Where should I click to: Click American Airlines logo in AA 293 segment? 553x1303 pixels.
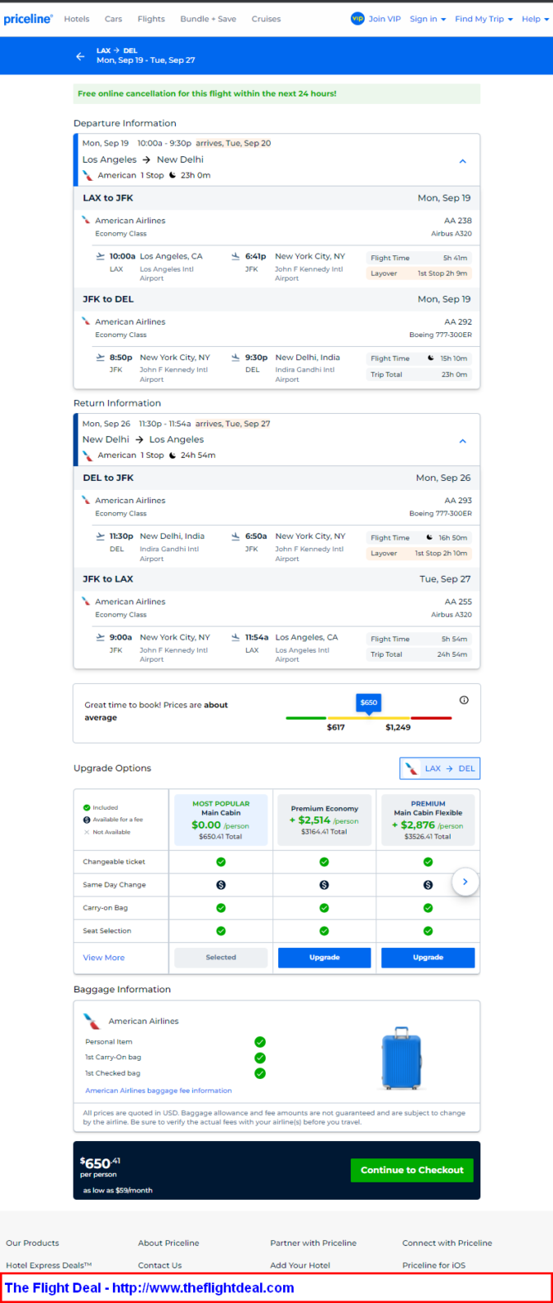coord(86,501)
